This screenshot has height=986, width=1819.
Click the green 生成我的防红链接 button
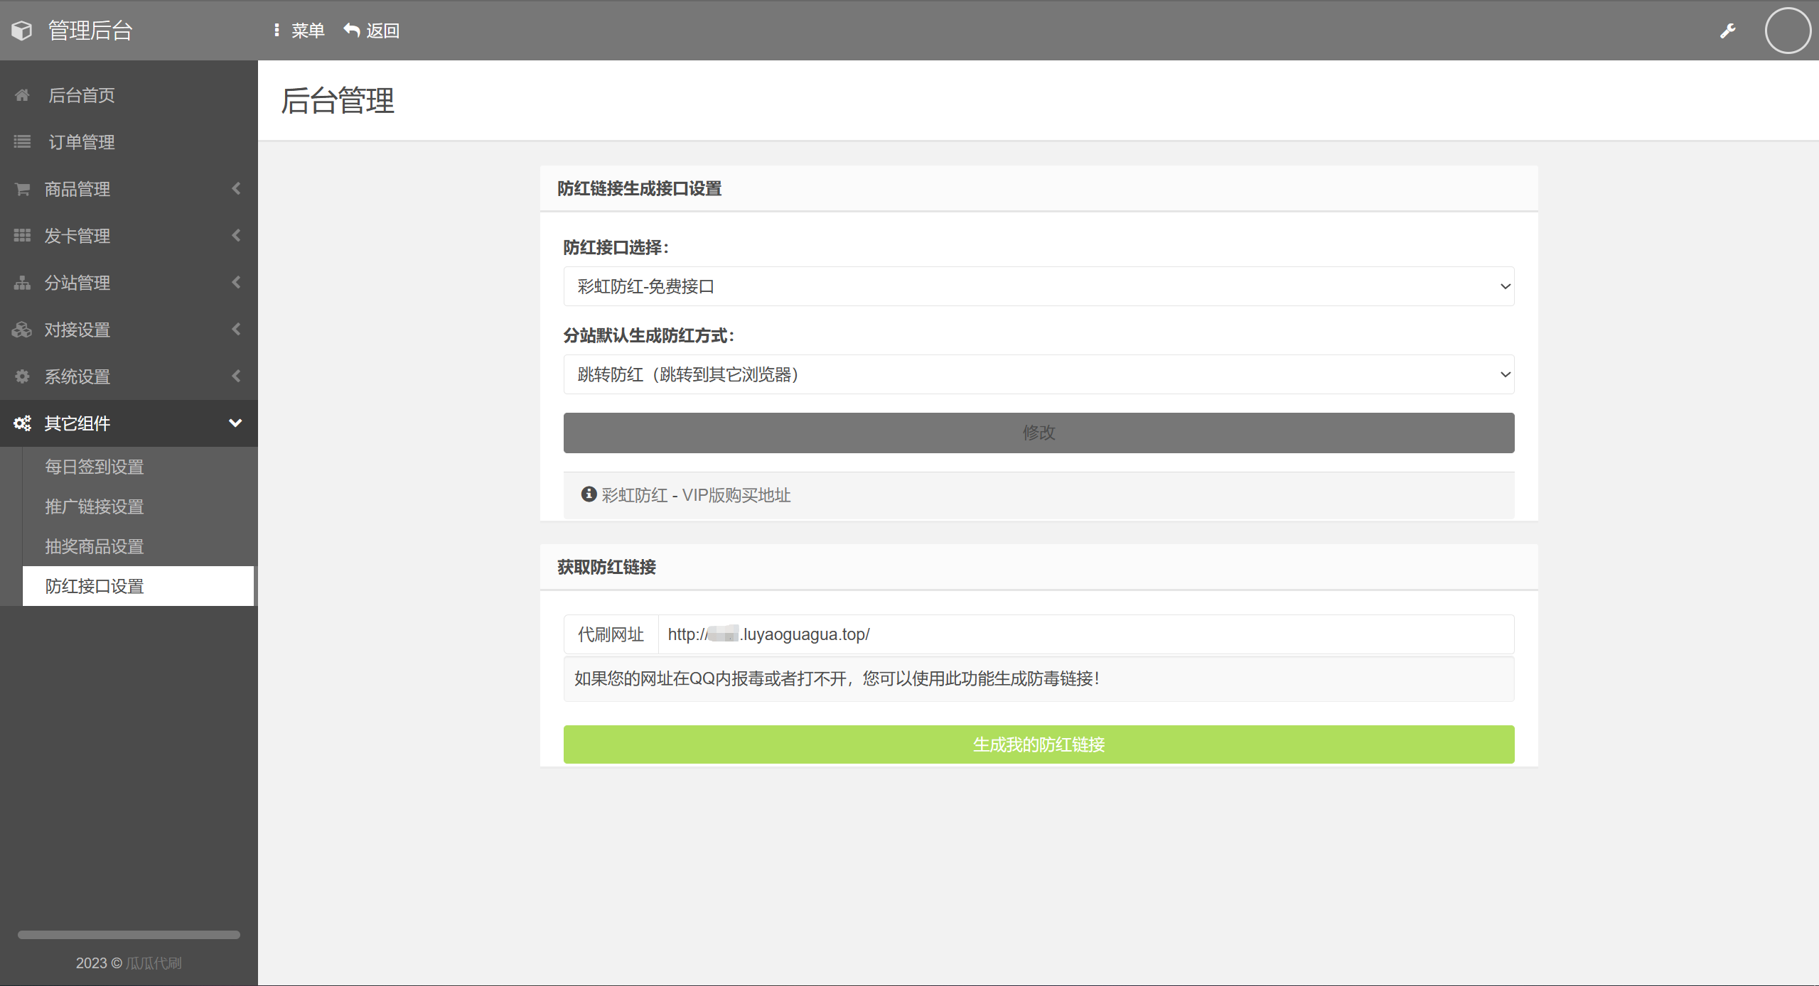point(1038,744)
